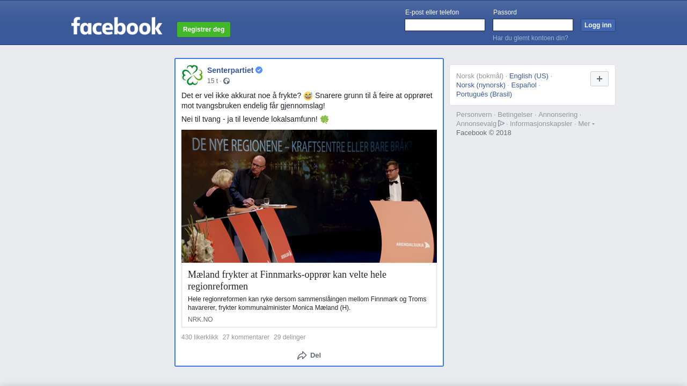Open the Senterpartiet clover profile picture

coord(192,75)
